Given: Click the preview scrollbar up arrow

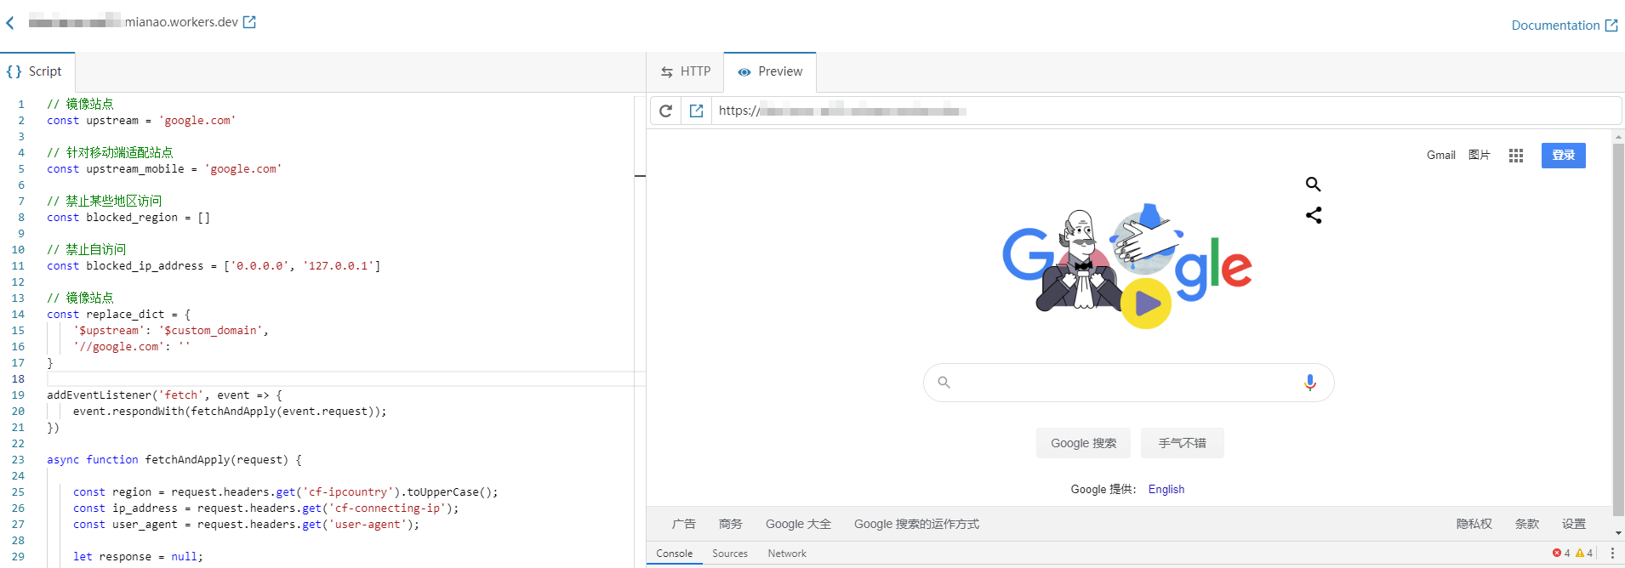Looking at the screenshot, I should (x=1618, y=136).
